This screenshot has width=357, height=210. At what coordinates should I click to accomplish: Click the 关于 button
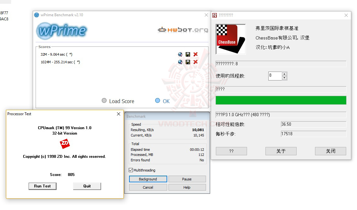pos(281,151)
